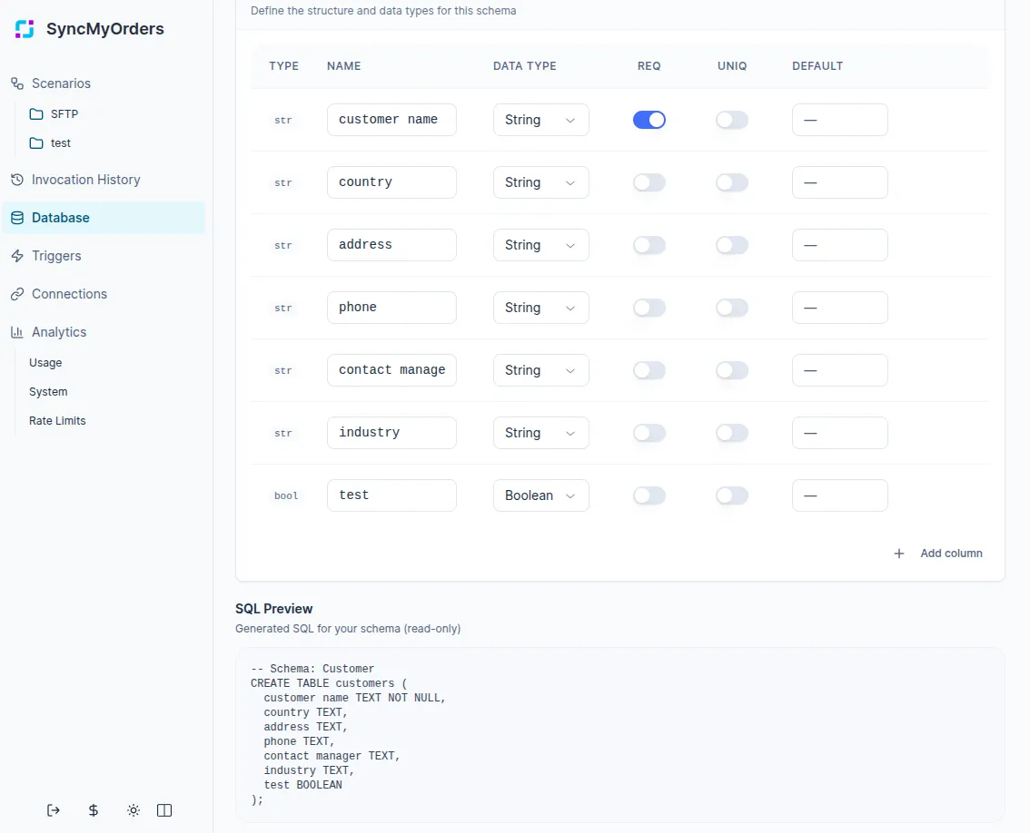Disable required toggle for customer name
The width and height of the screenshot is (1030, 833).
coord(649,119)
